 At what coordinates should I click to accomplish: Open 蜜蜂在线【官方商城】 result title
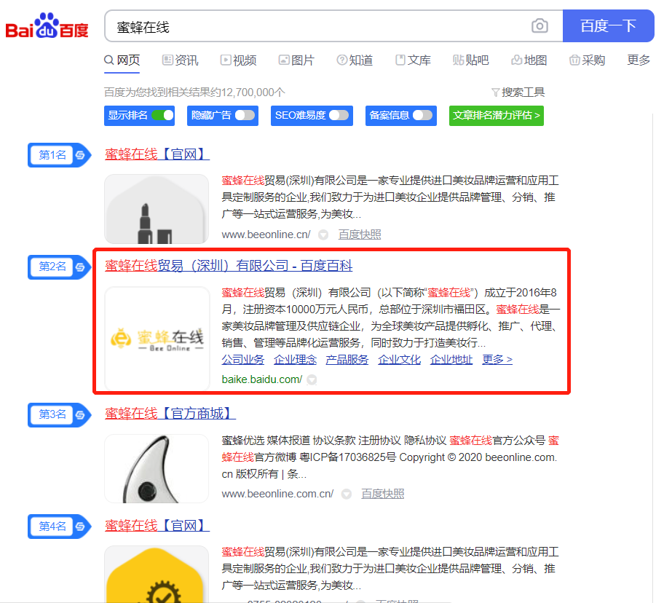point(170,414)
